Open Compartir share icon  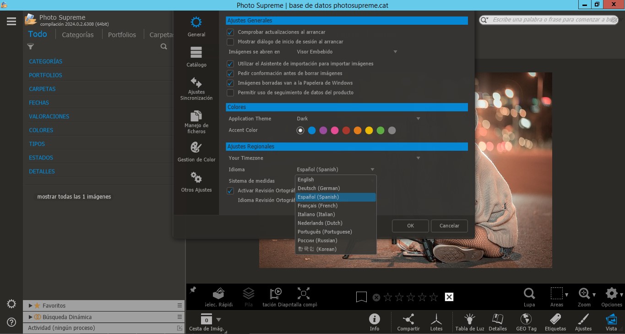point(408,322)
